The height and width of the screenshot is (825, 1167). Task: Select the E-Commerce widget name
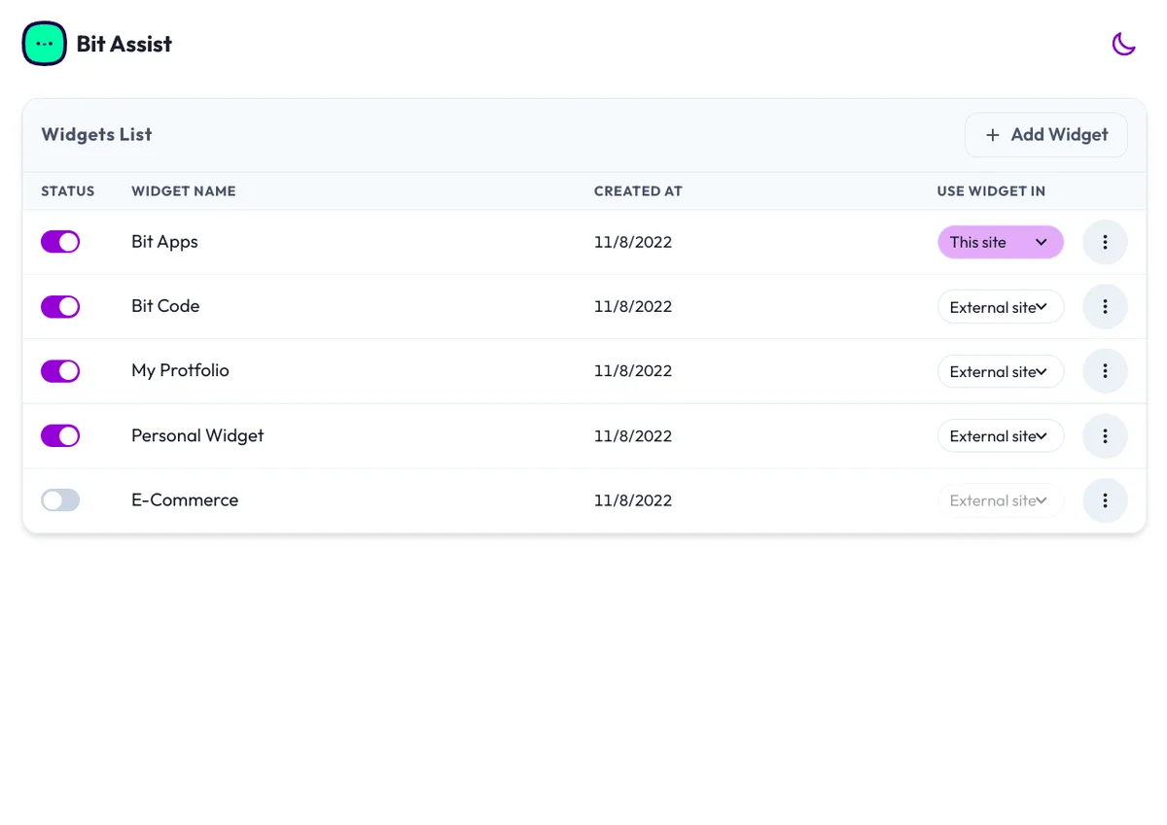coord(185,499)
